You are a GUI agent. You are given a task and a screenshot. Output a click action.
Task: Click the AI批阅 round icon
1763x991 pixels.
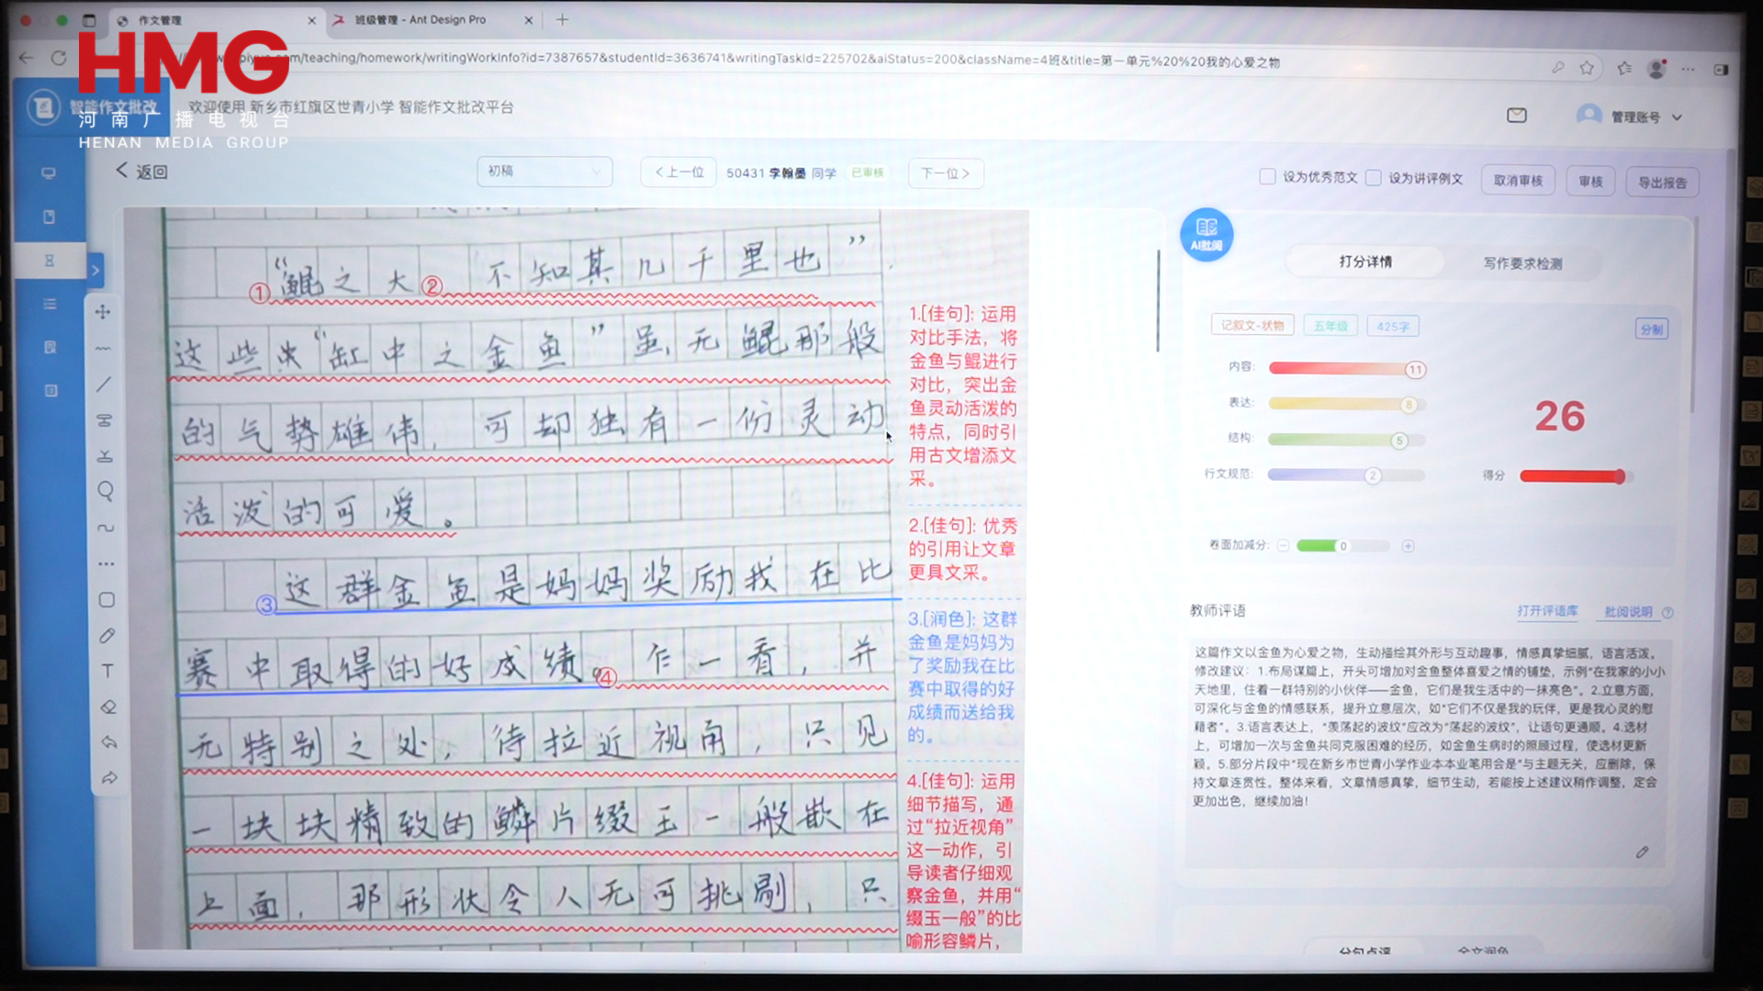tap(1206, 234)
